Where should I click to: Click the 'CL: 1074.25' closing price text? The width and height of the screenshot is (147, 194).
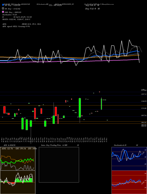(x=55, y=5)
